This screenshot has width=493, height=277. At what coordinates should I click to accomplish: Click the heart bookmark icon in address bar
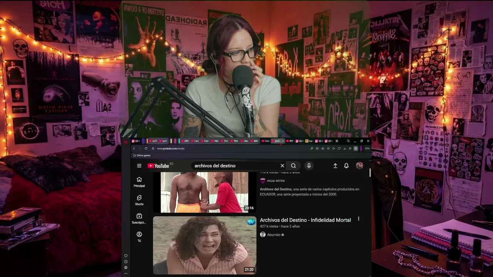[339, 149]
